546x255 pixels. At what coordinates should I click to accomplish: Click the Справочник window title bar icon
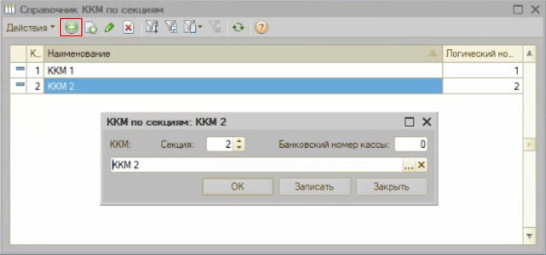(10, 10)
